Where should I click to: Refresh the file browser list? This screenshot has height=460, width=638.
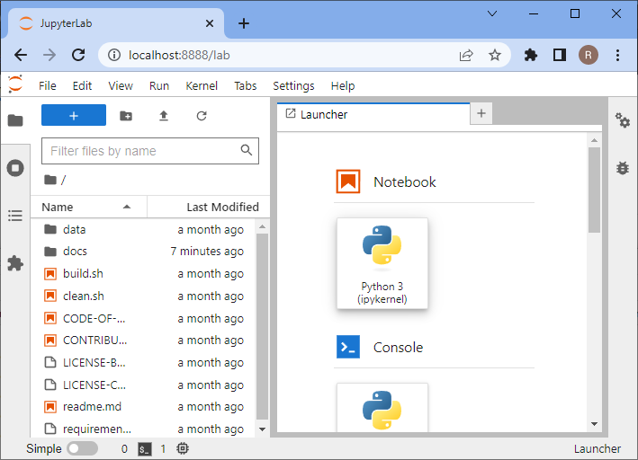[x=202, y=116]
